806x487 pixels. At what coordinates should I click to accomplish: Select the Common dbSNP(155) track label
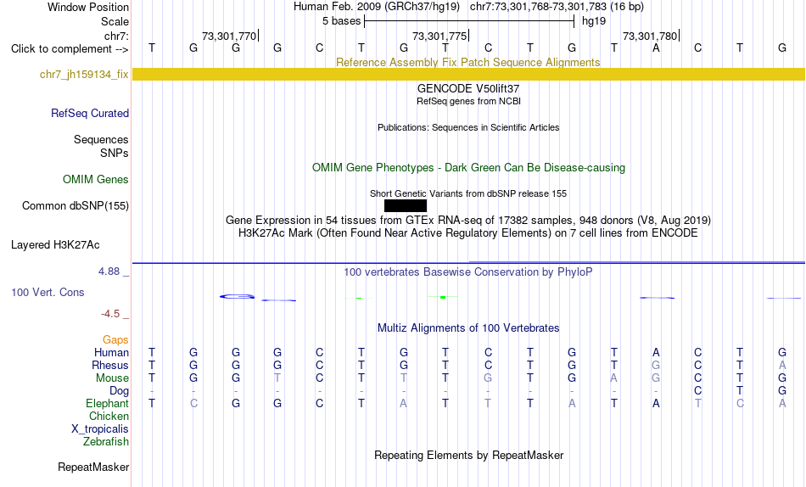[76, 205]
